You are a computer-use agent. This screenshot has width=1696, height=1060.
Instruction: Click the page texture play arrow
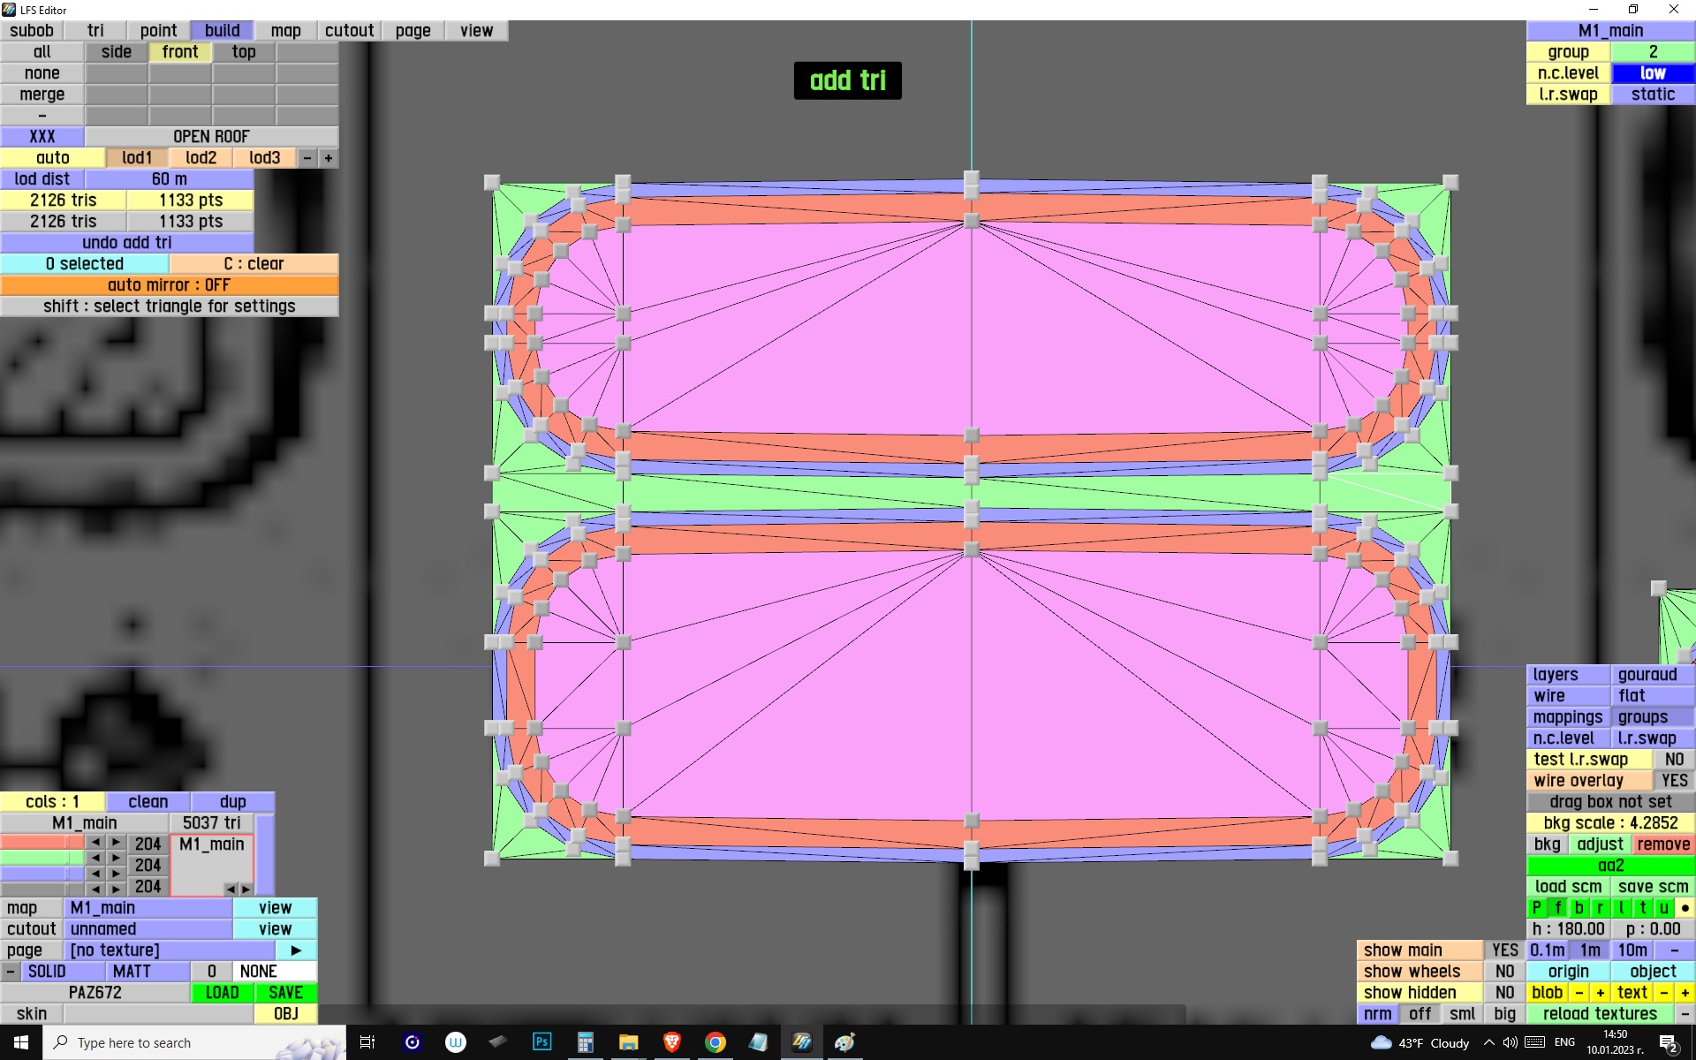[x=296, y=950]
